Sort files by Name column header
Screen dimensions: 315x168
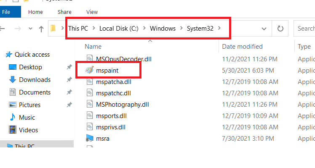tap(93, 47)
